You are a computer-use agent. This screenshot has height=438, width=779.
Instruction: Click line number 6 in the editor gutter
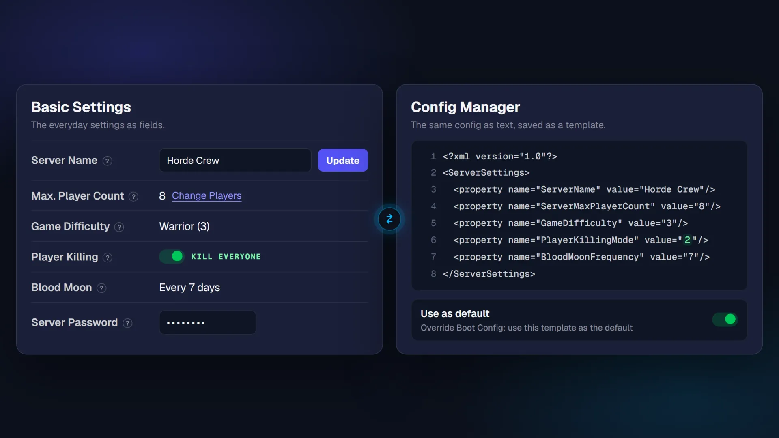coord(433,240)
